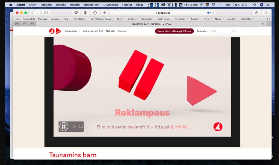Pause the TV4 Play video
The image size is (279, 165).
coord(64,126)
